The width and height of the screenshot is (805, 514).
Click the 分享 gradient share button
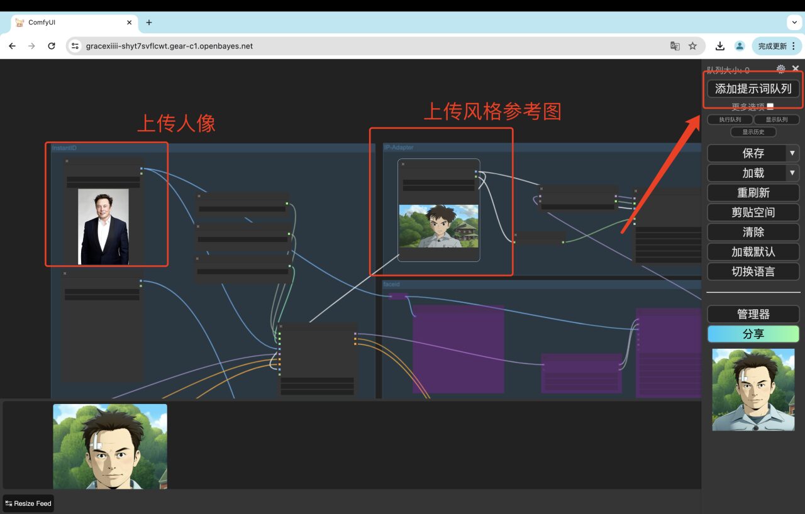pyautogui.click(x=753, y=334)
